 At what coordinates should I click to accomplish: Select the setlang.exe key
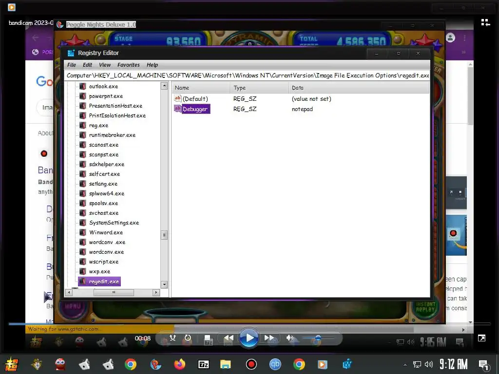(x=103, y=184)
